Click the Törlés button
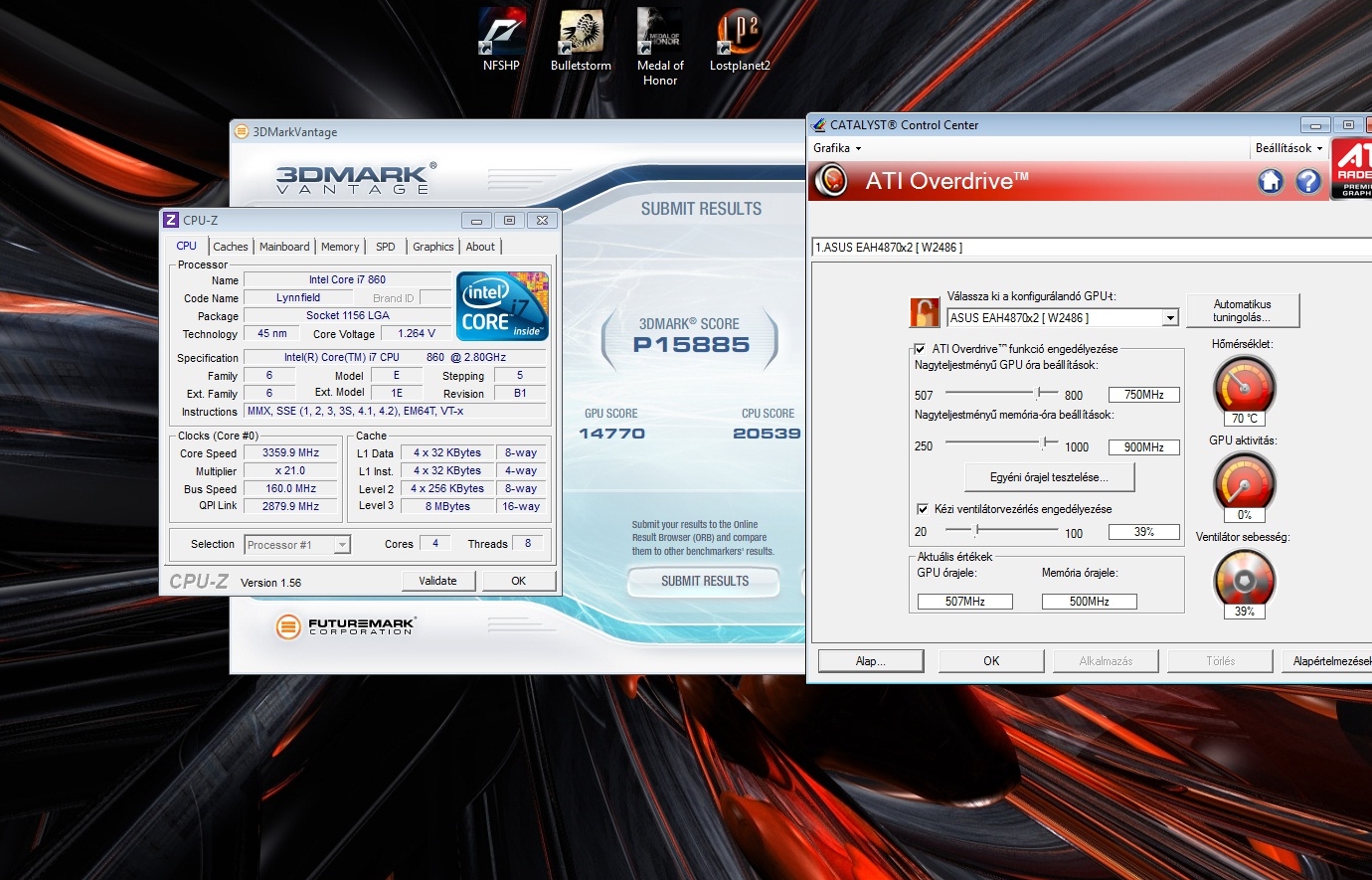This screenshot has width=1372, height=880. pos(1220,661)
